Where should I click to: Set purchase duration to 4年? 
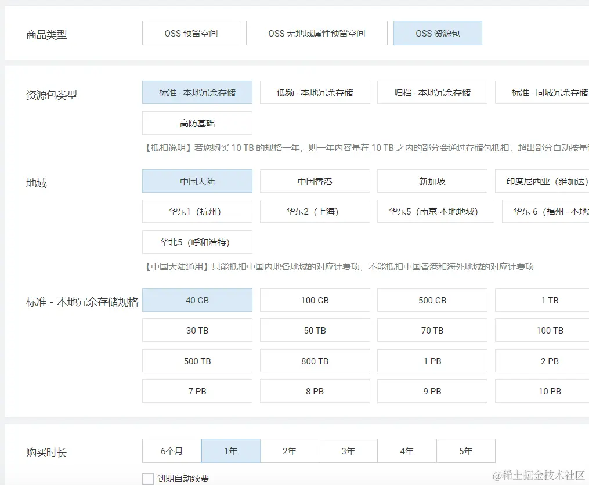407,451
